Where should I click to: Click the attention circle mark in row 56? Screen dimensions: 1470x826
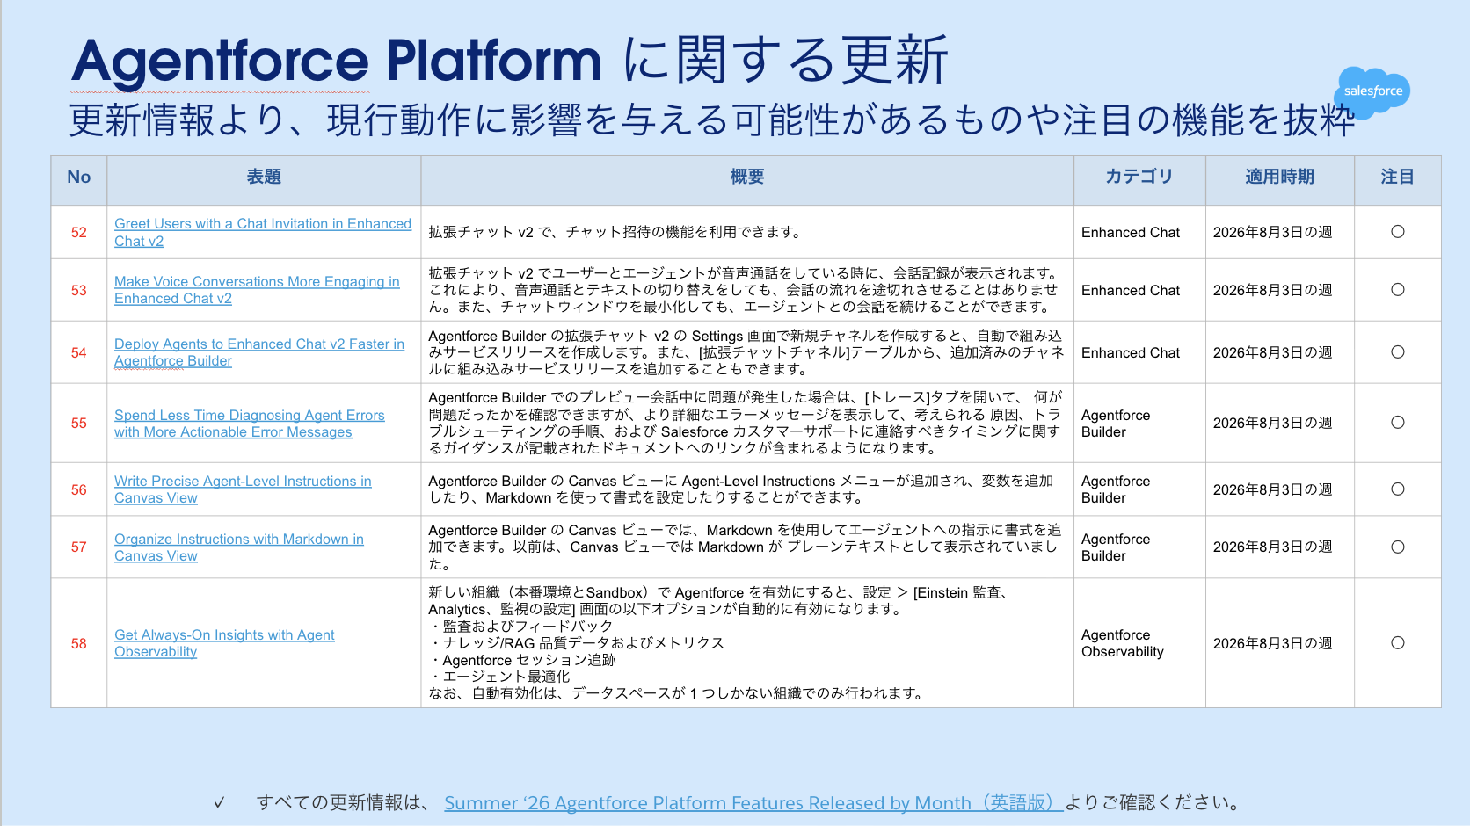[x=1398, y=489]
